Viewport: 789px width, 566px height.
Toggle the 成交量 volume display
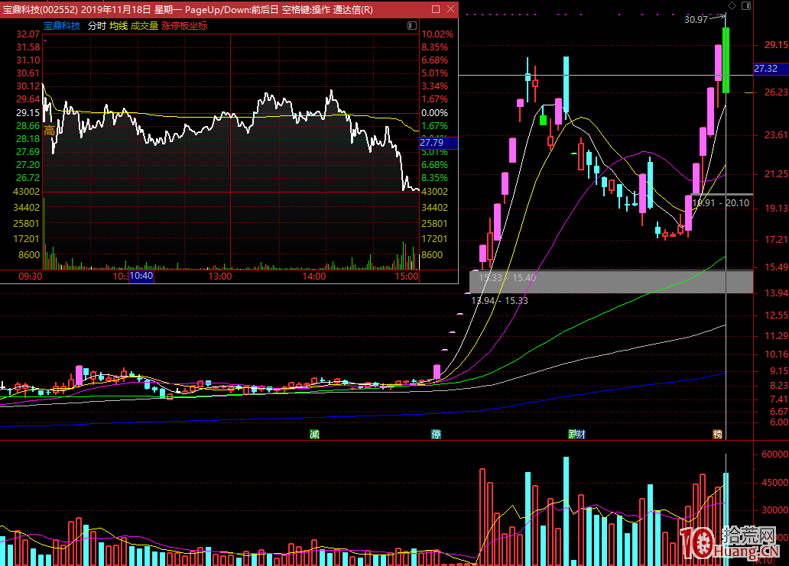click(144, 25)
